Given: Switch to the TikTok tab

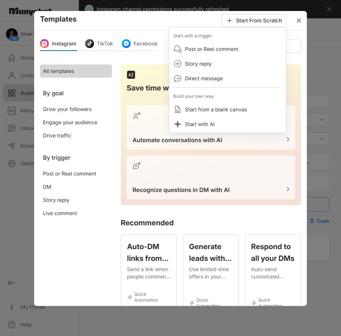Looking at the screenshot, I should click(99, 44).
